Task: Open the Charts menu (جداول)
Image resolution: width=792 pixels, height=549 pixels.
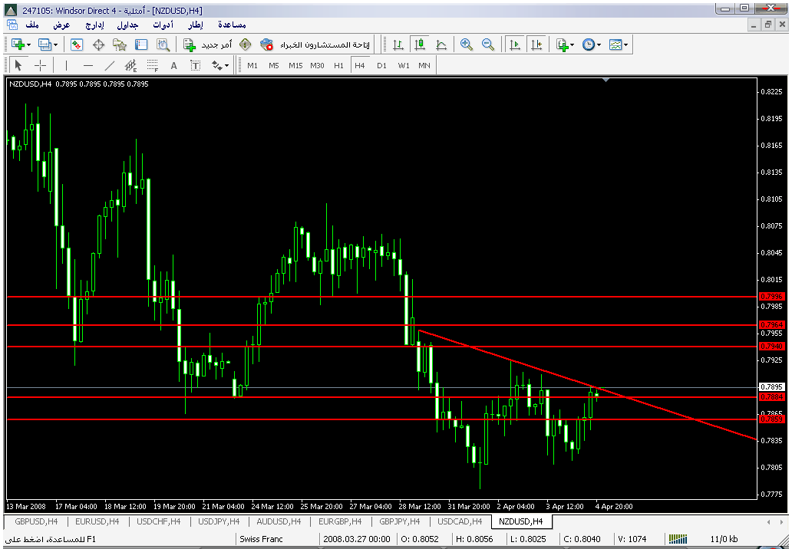Action: click(x=128, y=25)
